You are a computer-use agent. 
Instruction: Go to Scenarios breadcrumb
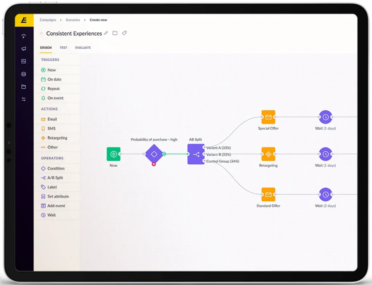tap(73, 20)
